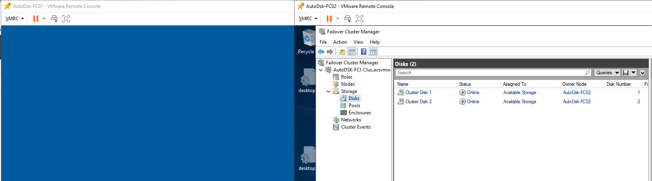Click the Forward arrow toolbar icon
The width and height of the screenshot is (652, 181).
(330, 52)
